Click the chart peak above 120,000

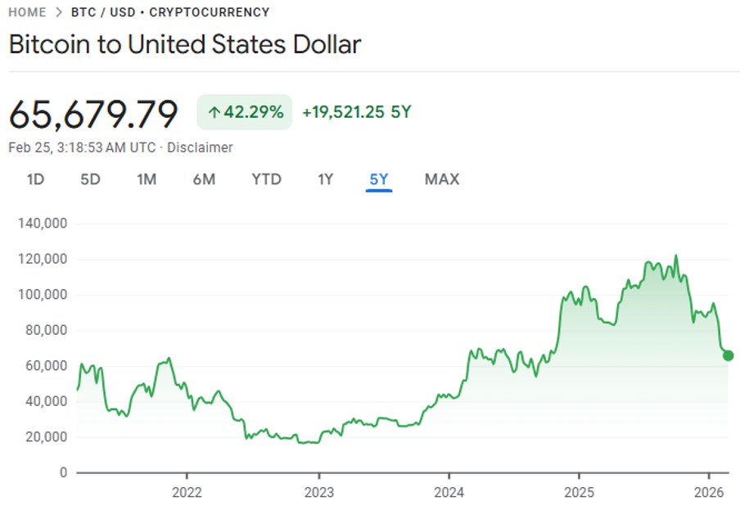tap(676, 256)
